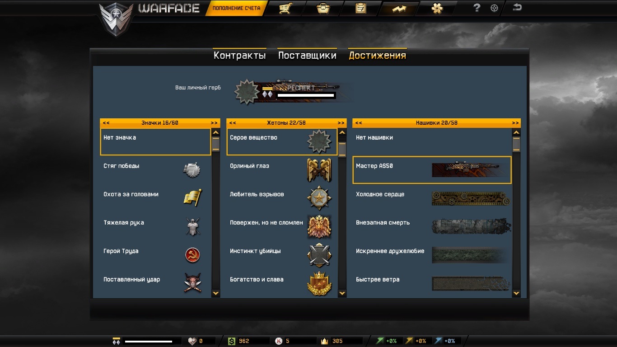Go to next page of Значки
The height and width of the screenshot is (347, 617).
[x=214, y=123]
